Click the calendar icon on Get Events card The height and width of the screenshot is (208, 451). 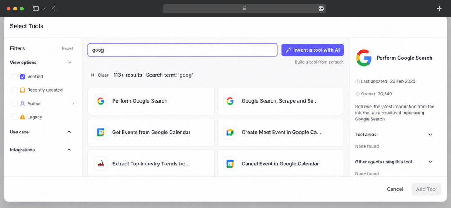click(100, 133)
